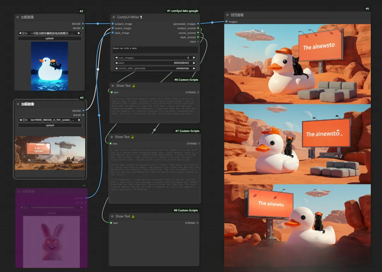Open the image dropdown on the duck loader node
Viewport: 382px width, 272px height.
point(49,33)
